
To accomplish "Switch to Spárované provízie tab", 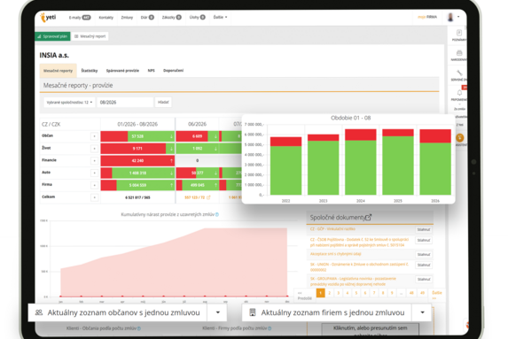I will 122,71.
